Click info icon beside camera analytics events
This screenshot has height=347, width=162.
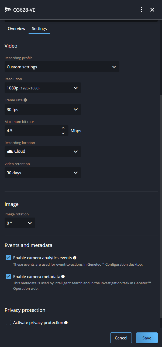75,258
